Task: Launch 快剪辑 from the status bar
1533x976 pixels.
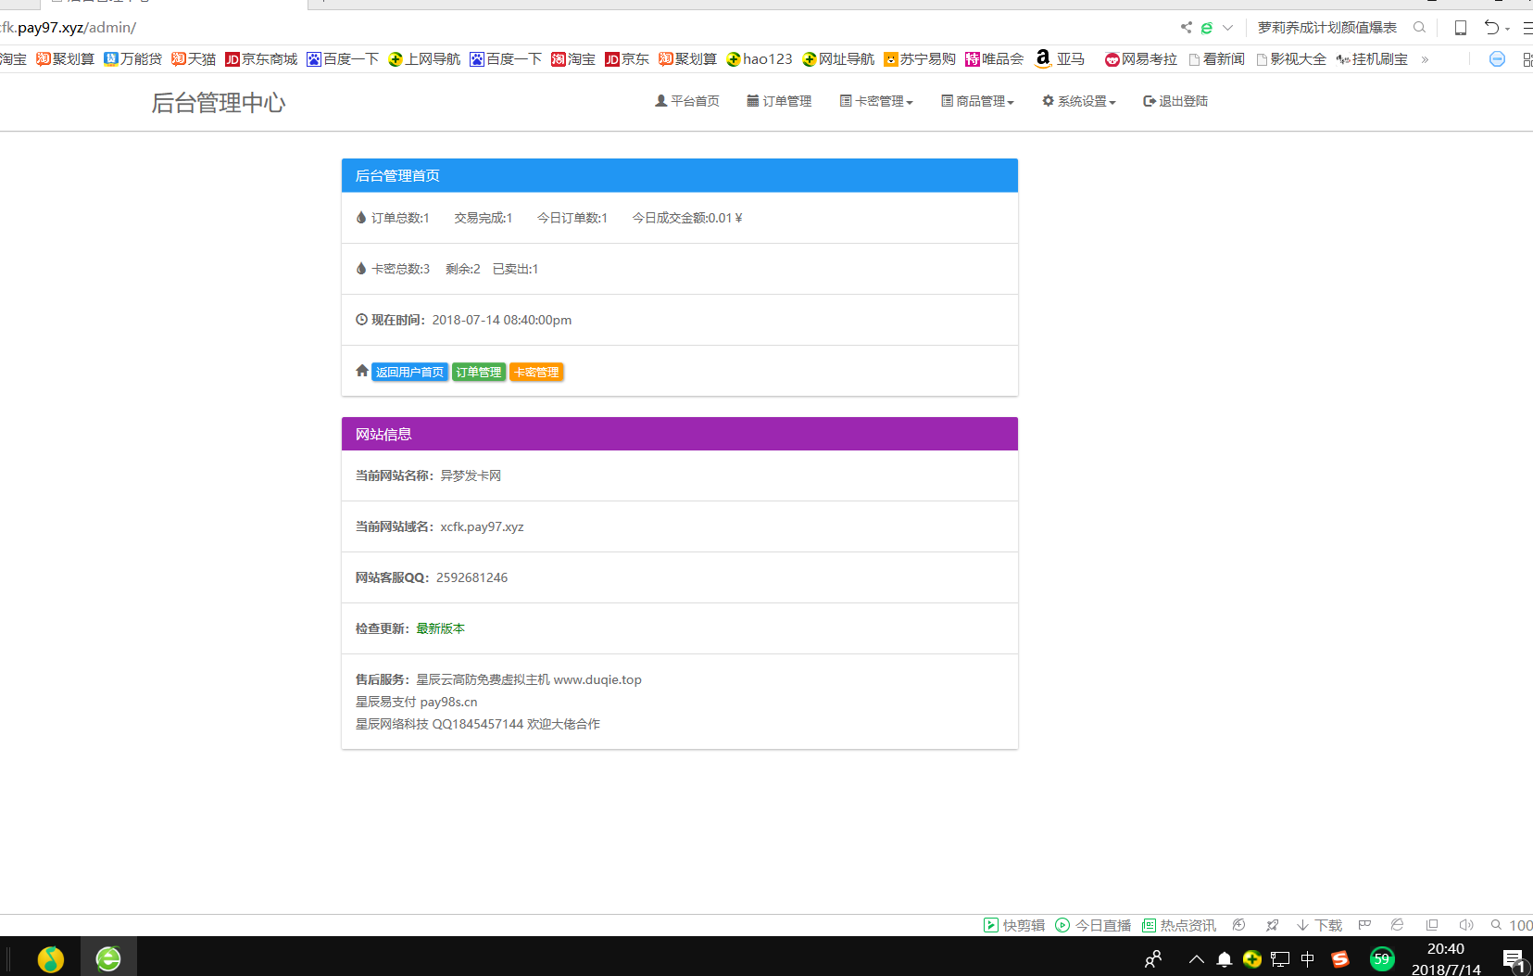Action: click(1013, 924)
